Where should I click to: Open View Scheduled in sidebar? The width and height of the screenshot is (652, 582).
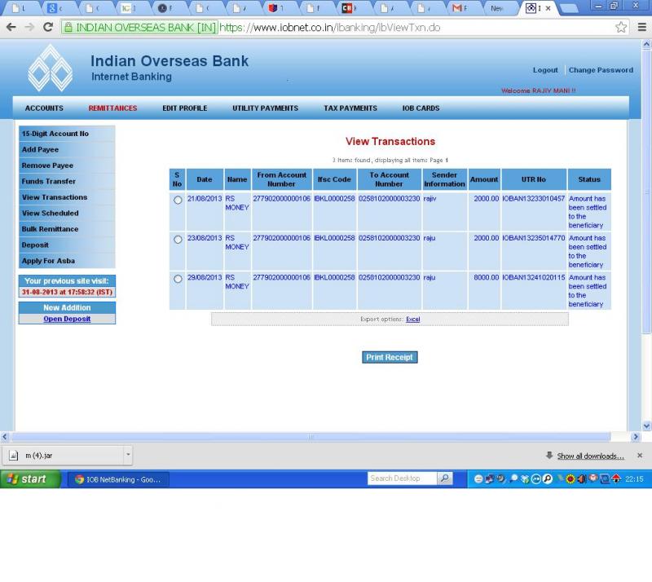pyautogui.click(x=67, y=213)
